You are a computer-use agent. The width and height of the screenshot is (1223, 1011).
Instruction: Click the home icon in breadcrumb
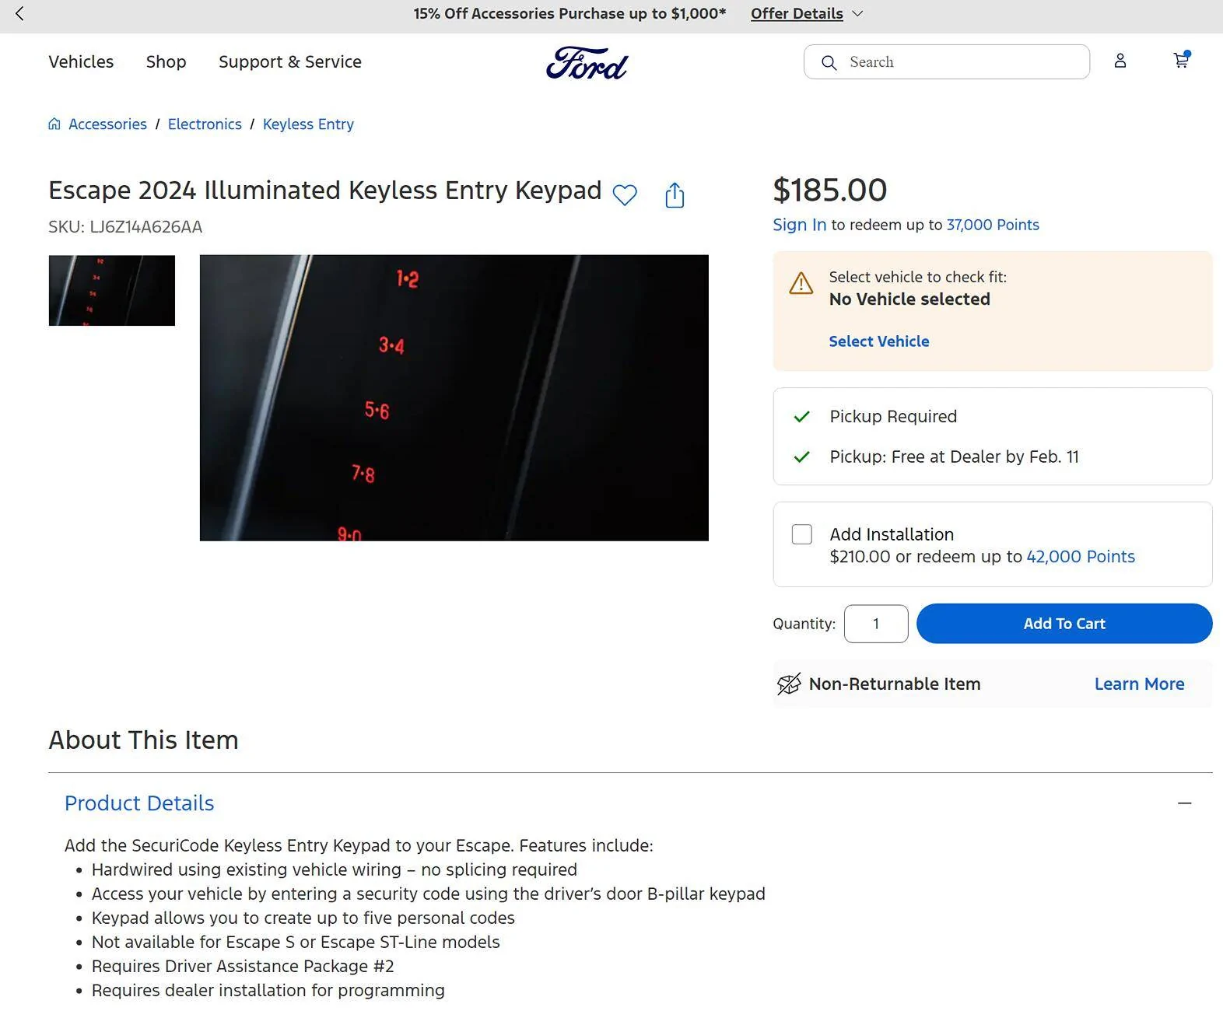point(54,124)
